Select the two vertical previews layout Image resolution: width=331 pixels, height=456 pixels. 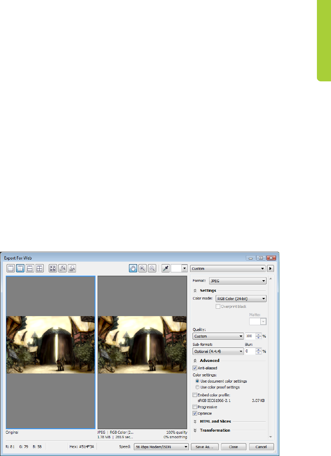click(20, 268)
